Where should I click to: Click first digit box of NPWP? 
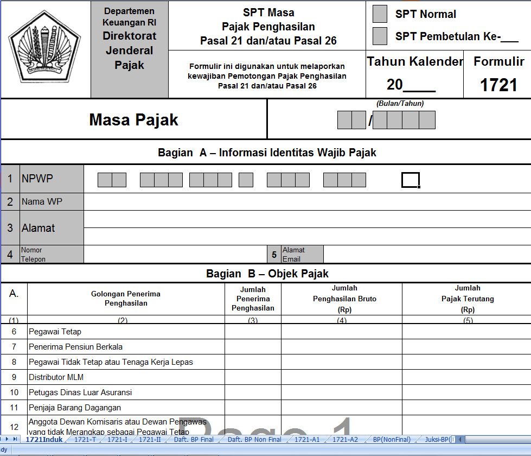(x=105, y=180)
